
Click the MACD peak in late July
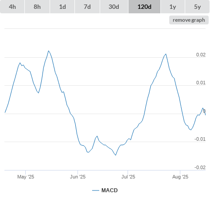tap(166, 54)
